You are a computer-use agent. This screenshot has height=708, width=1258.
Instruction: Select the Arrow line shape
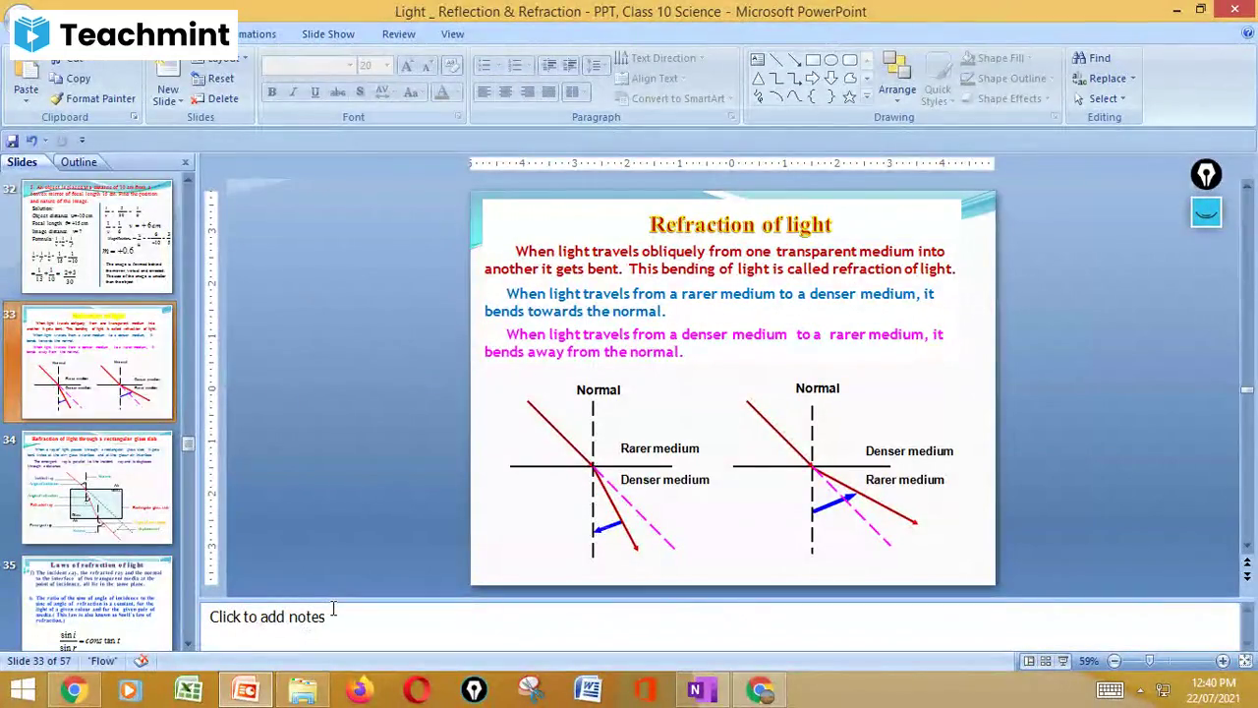[794, 60]
